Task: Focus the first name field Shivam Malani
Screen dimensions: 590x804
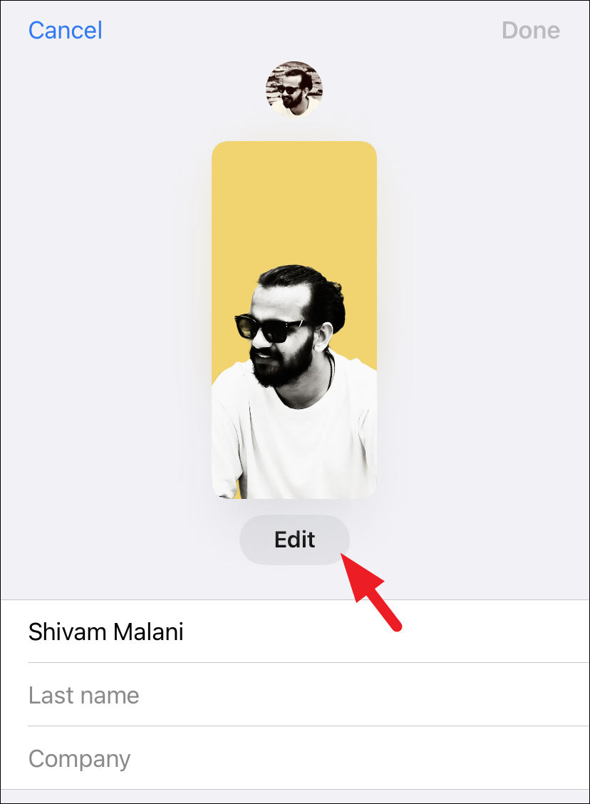Action: (308, 632)
